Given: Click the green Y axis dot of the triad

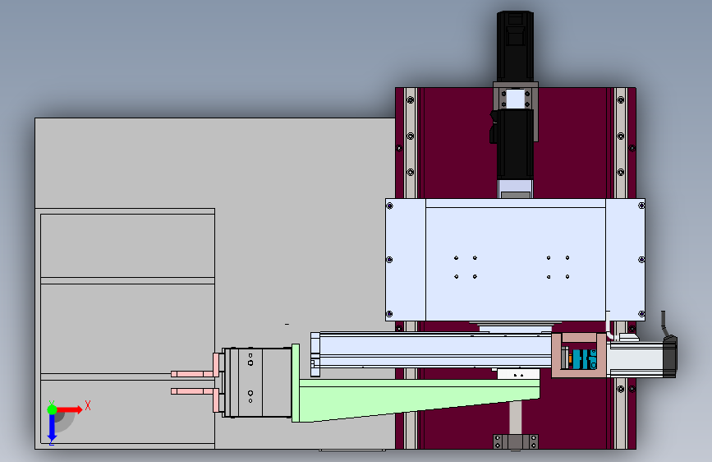Looking at the screenshot, I should point(53,409).
